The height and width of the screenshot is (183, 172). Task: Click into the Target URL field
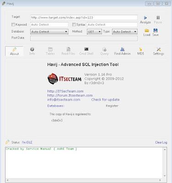pyautogui.click(x=84, y=17)
